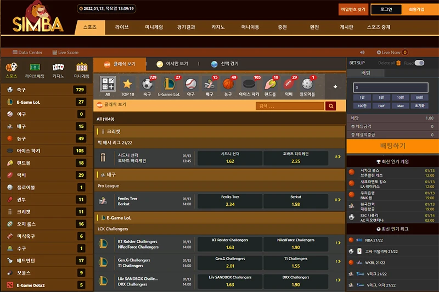
Task: Click 로그인 button
Action: click(x=386, y=9)
